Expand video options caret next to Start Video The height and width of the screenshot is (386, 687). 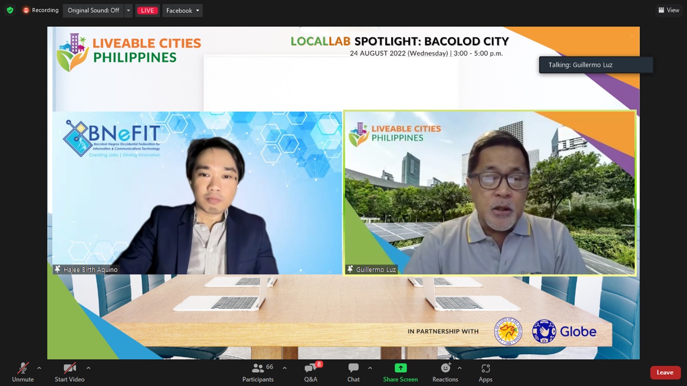pos(89,368)
